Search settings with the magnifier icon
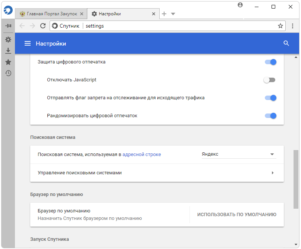This screenshot has width=301, height=249. pyautogui.click(x=286, y=43)
